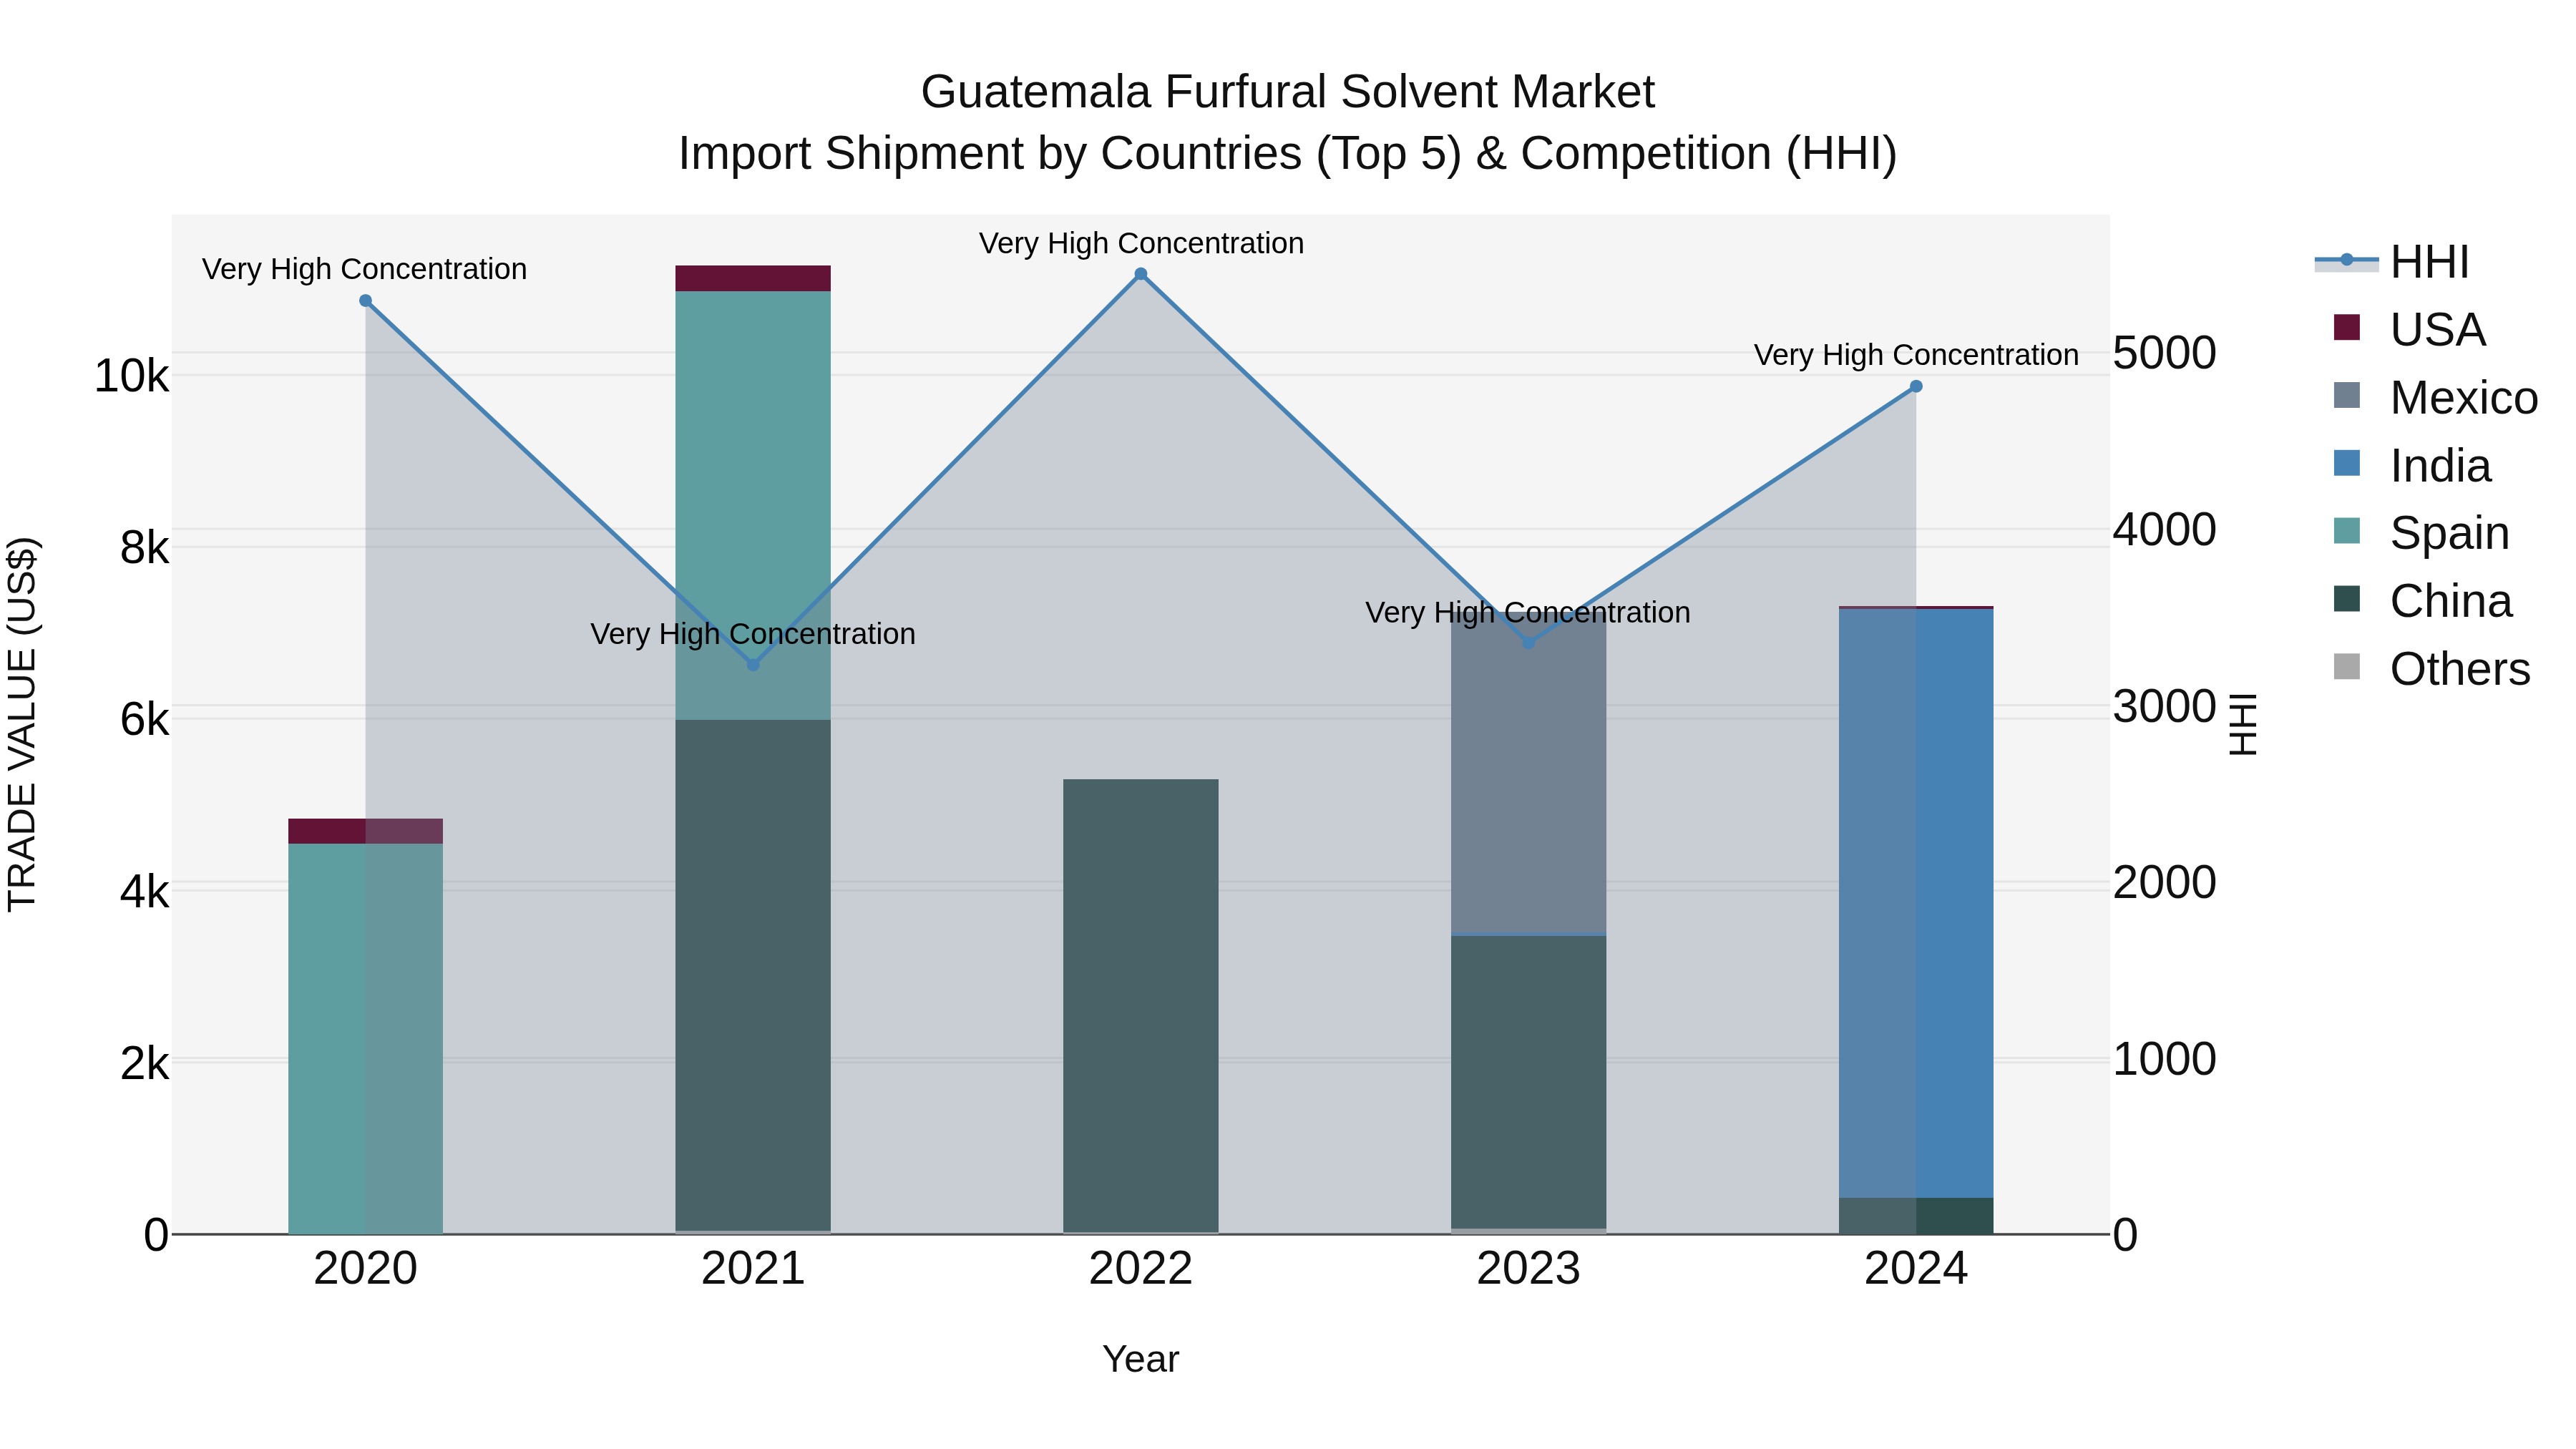Click the 2020 x-axis label
The height and width of the screenshot is (1449, 2576).
point(365,1269)
